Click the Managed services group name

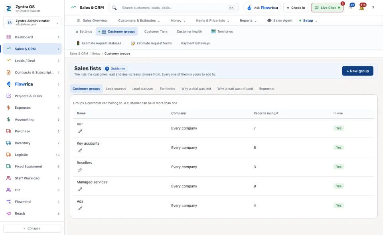pos(92,182)
